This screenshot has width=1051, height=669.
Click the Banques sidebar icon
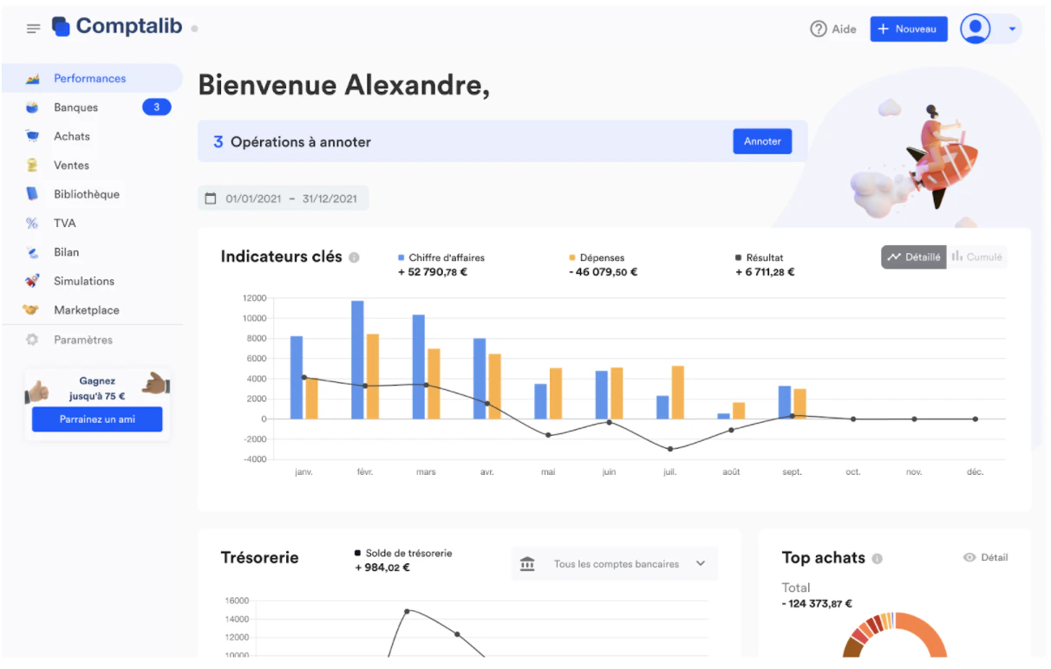[32, 107]
